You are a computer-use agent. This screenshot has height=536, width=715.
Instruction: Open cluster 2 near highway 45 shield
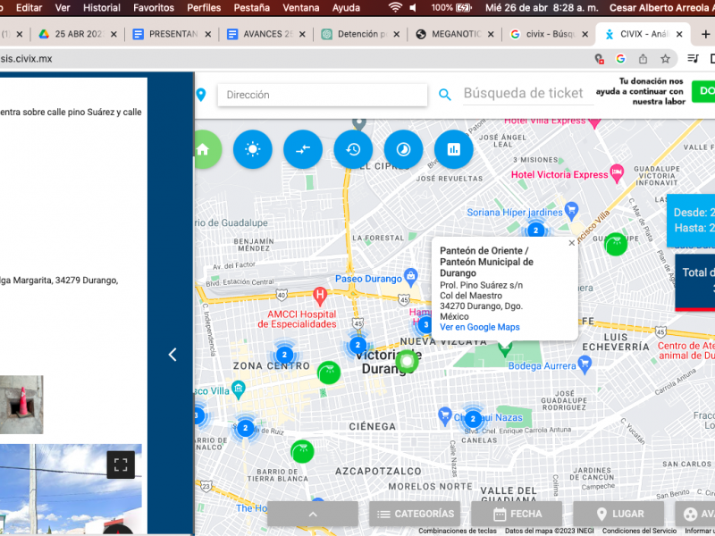coord(357,346)
